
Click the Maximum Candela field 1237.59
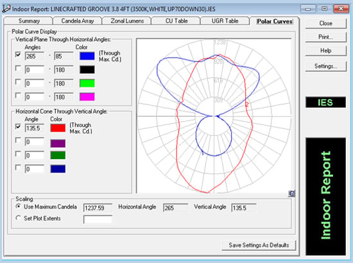click(x=98, y=208)
